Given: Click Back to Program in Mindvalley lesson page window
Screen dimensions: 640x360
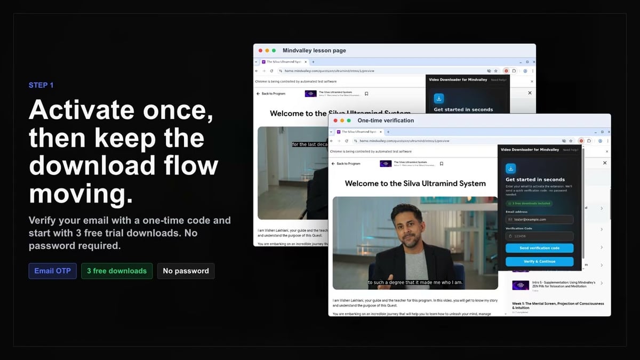Looking at the screenshot, I should pyautogui.click(x=271, y=93).
